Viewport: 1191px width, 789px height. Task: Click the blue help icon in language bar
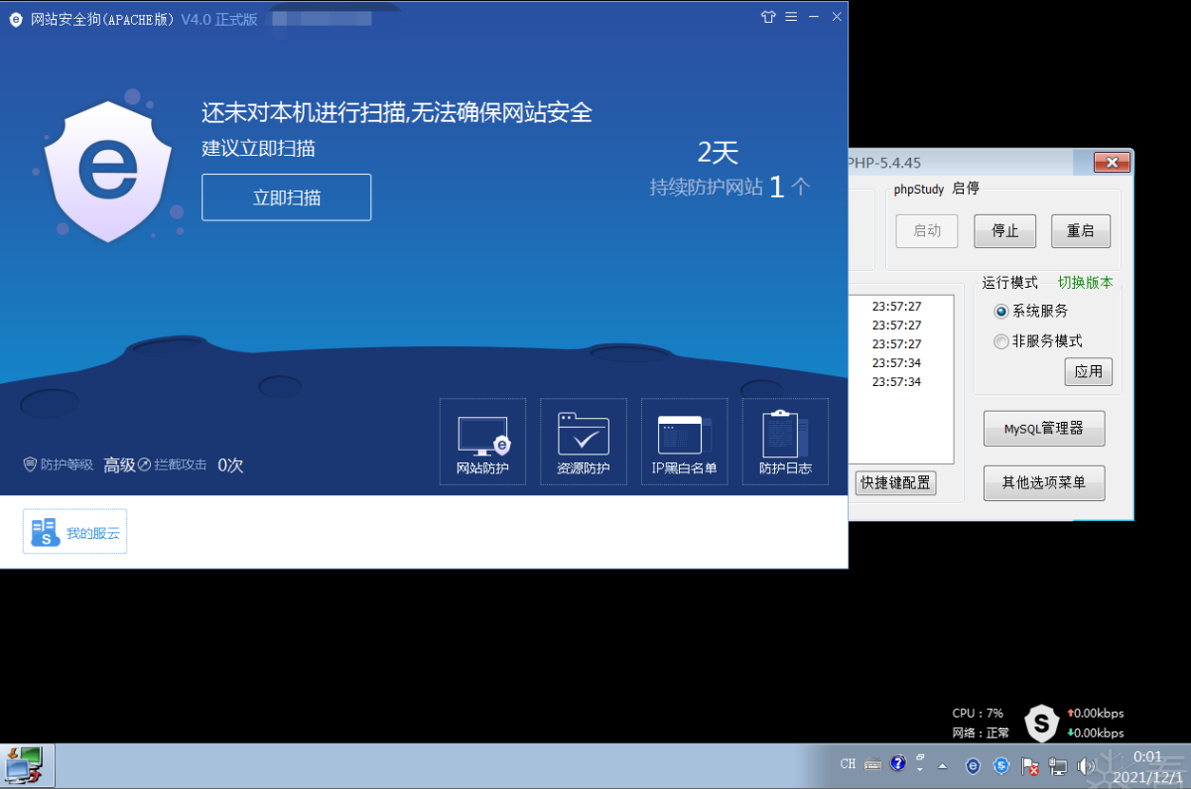(898, 763)
